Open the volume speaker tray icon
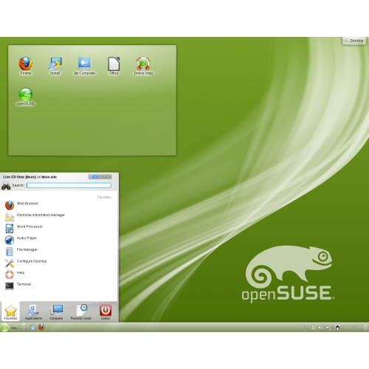 pos(321,328)
